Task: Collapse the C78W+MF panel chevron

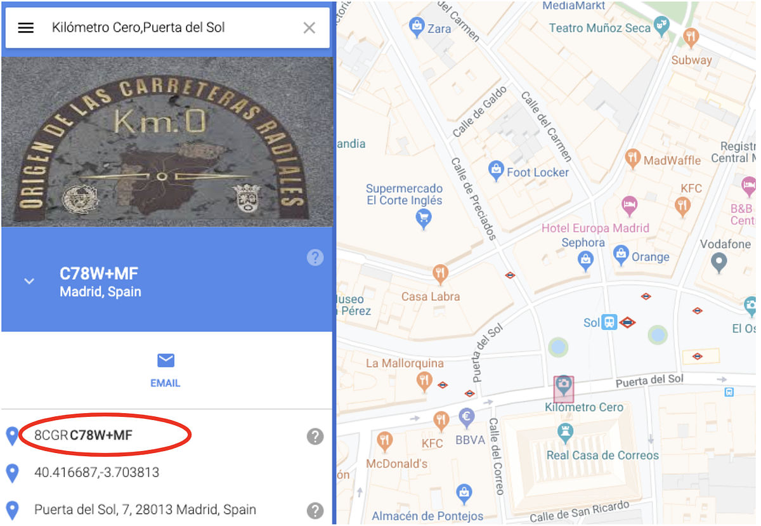Action: 29,281
